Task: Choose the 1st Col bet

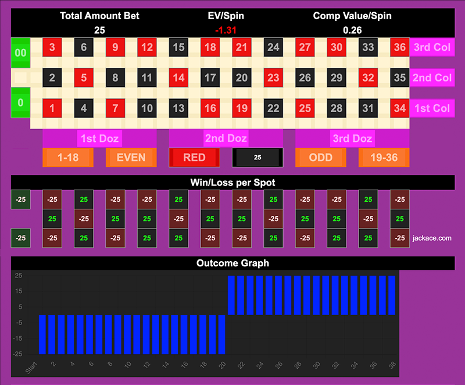Action: 432,108
